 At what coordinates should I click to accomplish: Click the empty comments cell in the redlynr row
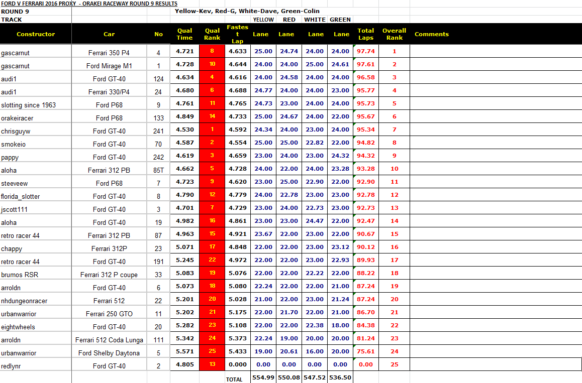[x=496, y=364]
